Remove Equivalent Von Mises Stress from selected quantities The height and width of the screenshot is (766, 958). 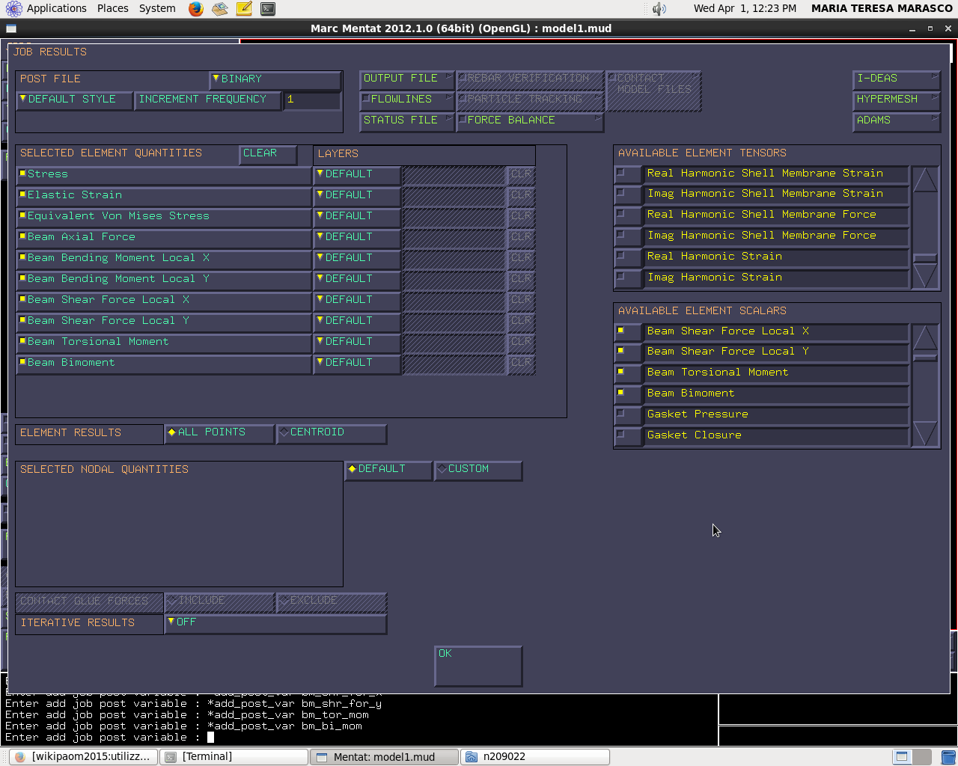coord(163,216)
